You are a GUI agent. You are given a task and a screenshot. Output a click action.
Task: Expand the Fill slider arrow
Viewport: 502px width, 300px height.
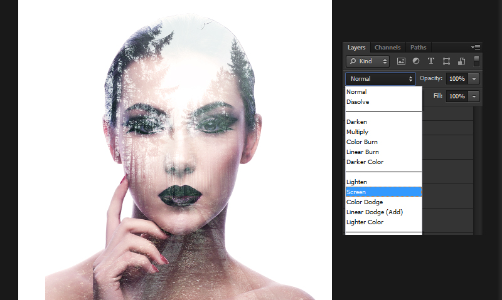click(x=474, y=96)
